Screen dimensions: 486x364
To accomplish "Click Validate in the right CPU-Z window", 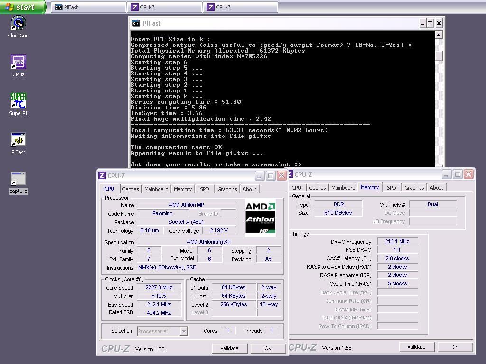I will coord(416,347).
